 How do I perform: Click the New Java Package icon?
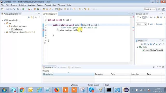pyautogui.click(x=35, y=9)
